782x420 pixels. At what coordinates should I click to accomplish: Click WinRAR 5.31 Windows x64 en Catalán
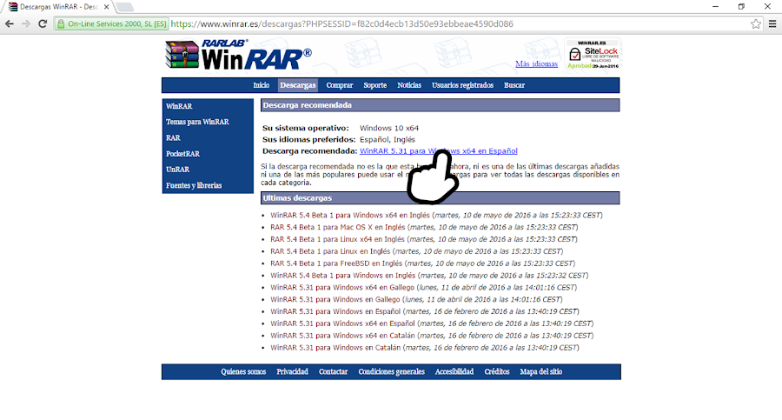[x=342, y=336]
